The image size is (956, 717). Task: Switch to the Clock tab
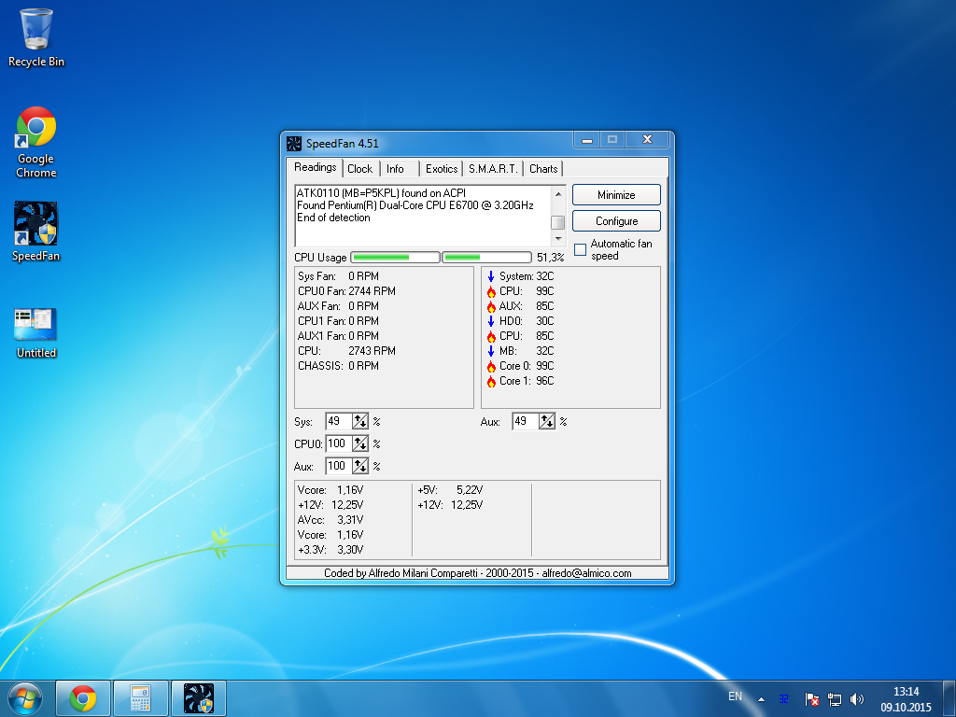(359, 169)
